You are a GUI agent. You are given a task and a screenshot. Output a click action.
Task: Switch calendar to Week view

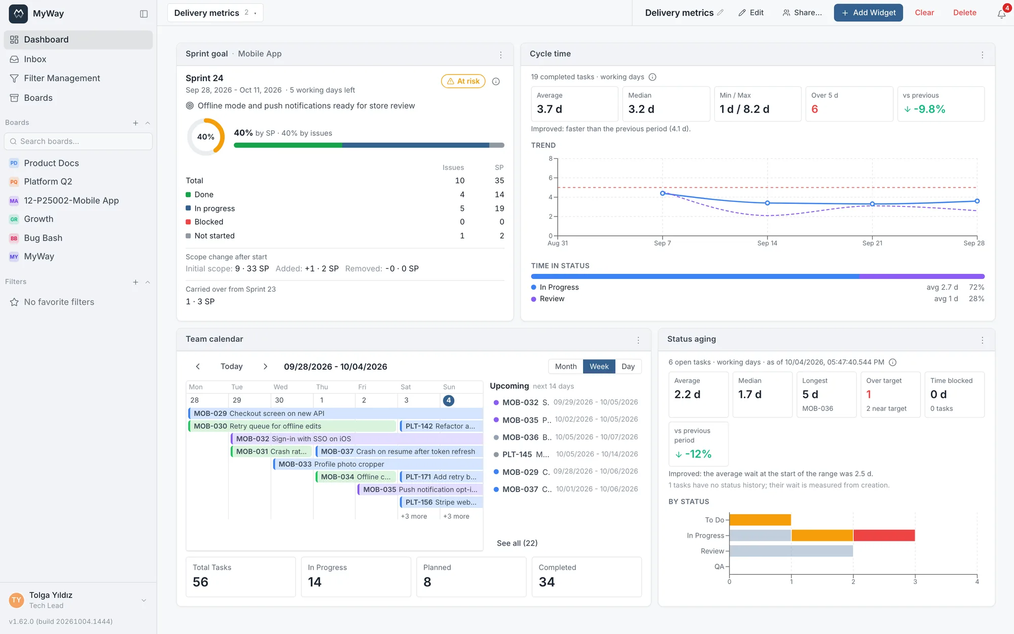click(599, 366)
